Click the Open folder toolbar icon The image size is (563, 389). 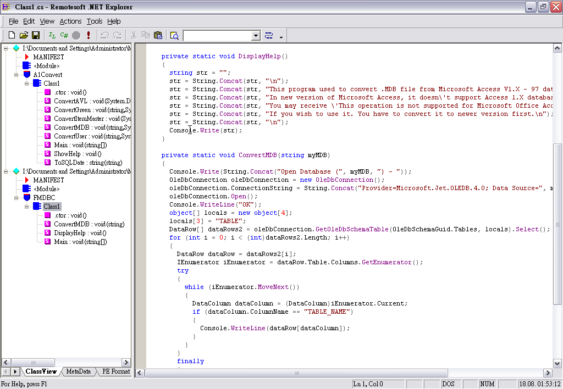click(24, 35)
